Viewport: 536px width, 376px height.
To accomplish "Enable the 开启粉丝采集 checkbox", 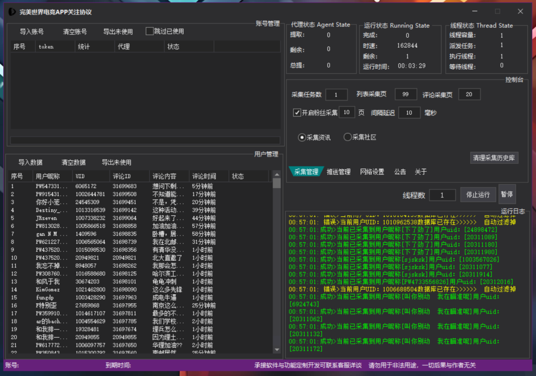I will 297,112.
